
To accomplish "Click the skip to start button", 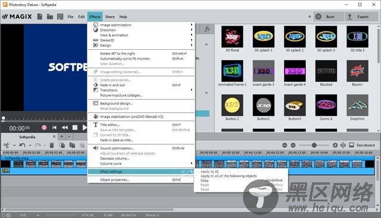I will [x=54, y=128].
